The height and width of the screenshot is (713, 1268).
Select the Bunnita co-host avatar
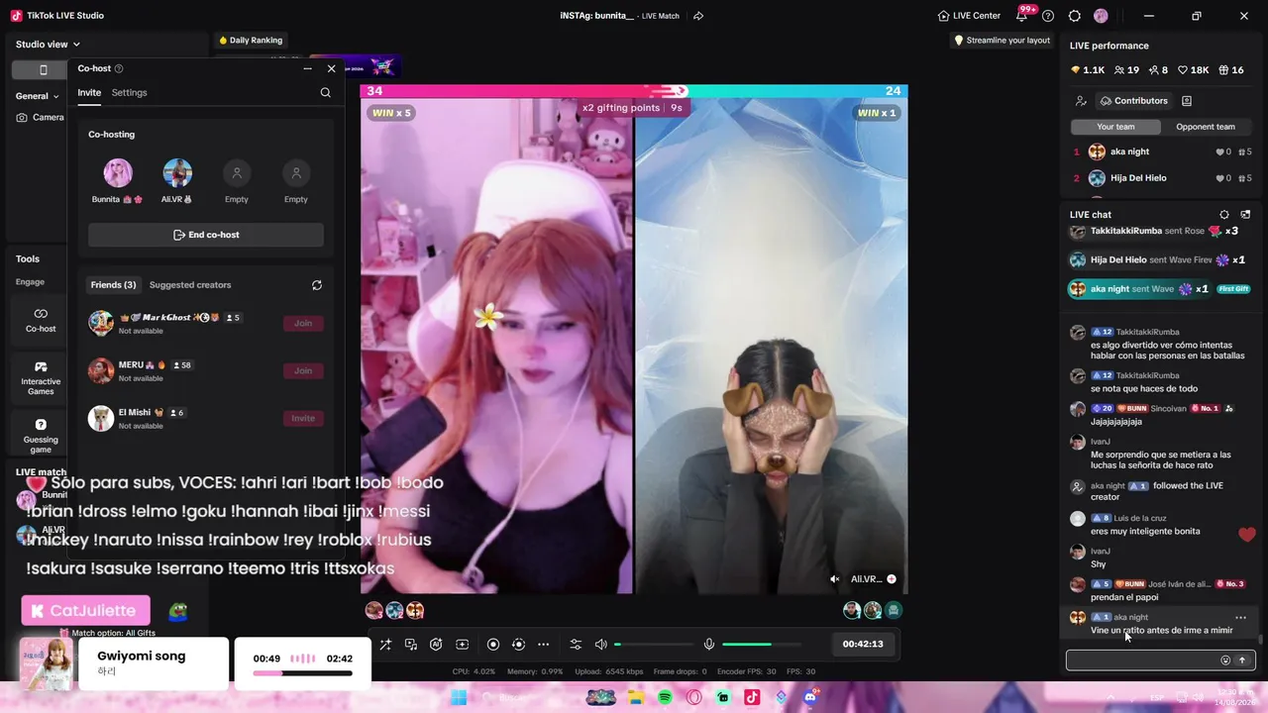[x=118, y=173]
